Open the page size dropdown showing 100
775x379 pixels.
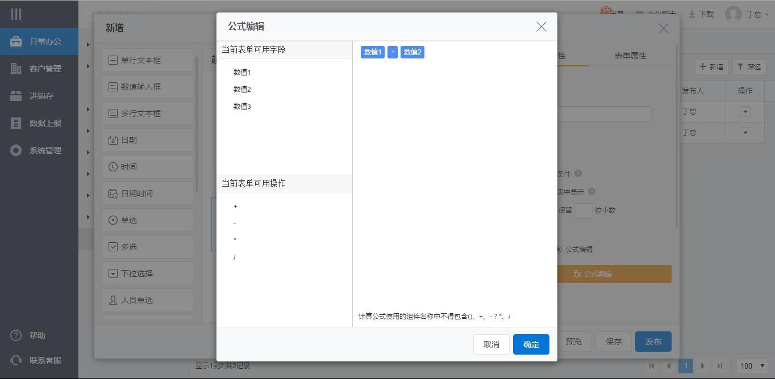(x=752, y=366)
